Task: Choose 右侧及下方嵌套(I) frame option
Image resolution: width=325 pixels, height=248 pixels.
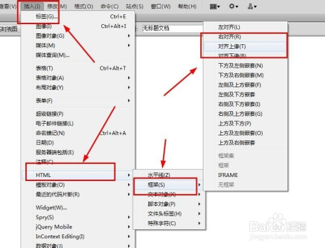Action: pyautogui.click(x=245, y=104)
